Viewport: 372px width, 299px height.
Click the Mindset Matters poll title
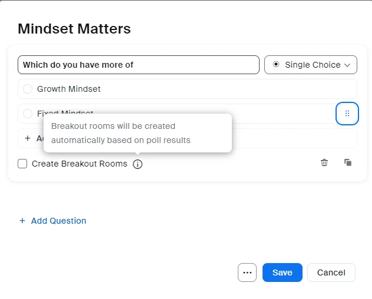74,28
